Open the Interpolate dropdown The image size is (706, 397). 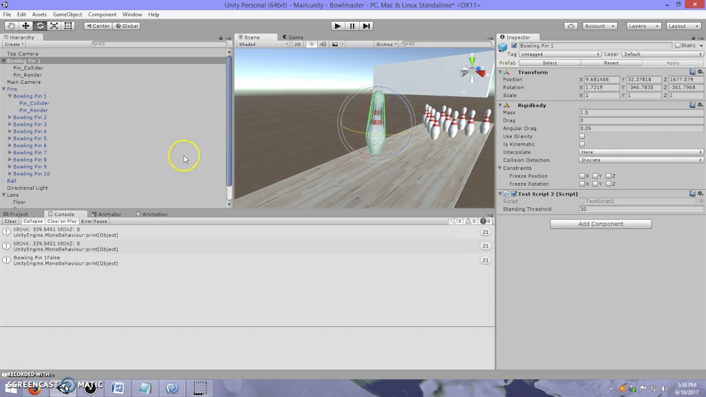coord(641,152)
